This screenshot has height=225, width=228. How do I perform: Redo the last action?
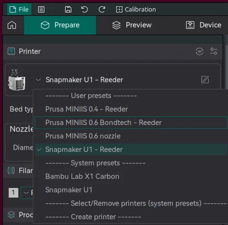pyautogui.click(x=102, y=10)
